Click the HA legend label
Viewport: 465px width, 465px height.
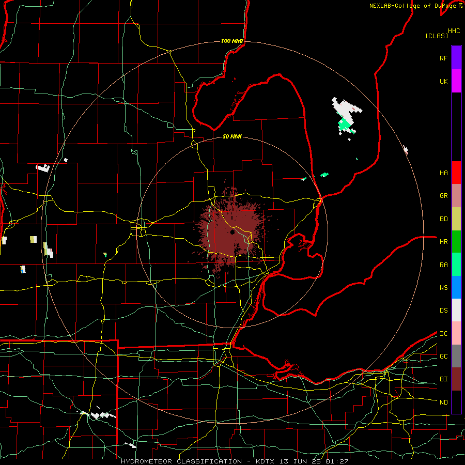(443, 173)
